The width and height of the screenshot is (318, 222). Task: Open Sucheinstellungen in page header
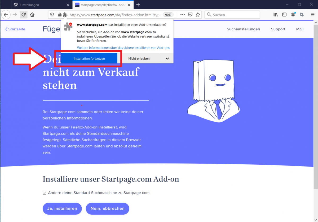(x=243, y=29)
